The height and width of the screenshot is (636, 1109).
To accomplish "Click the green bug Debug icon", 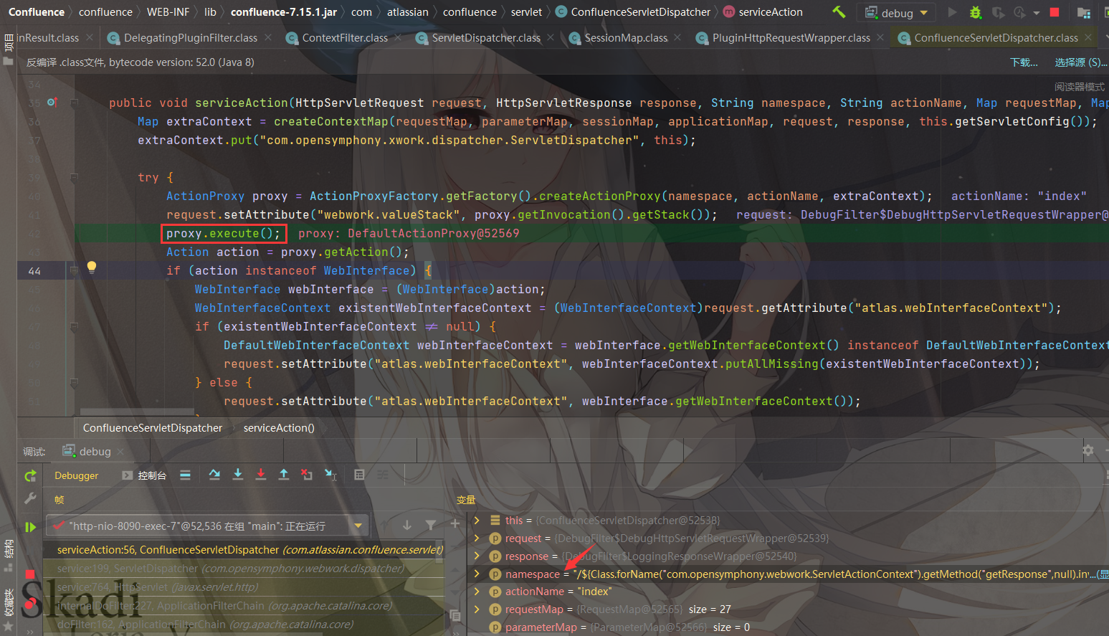I will (975, 12).
